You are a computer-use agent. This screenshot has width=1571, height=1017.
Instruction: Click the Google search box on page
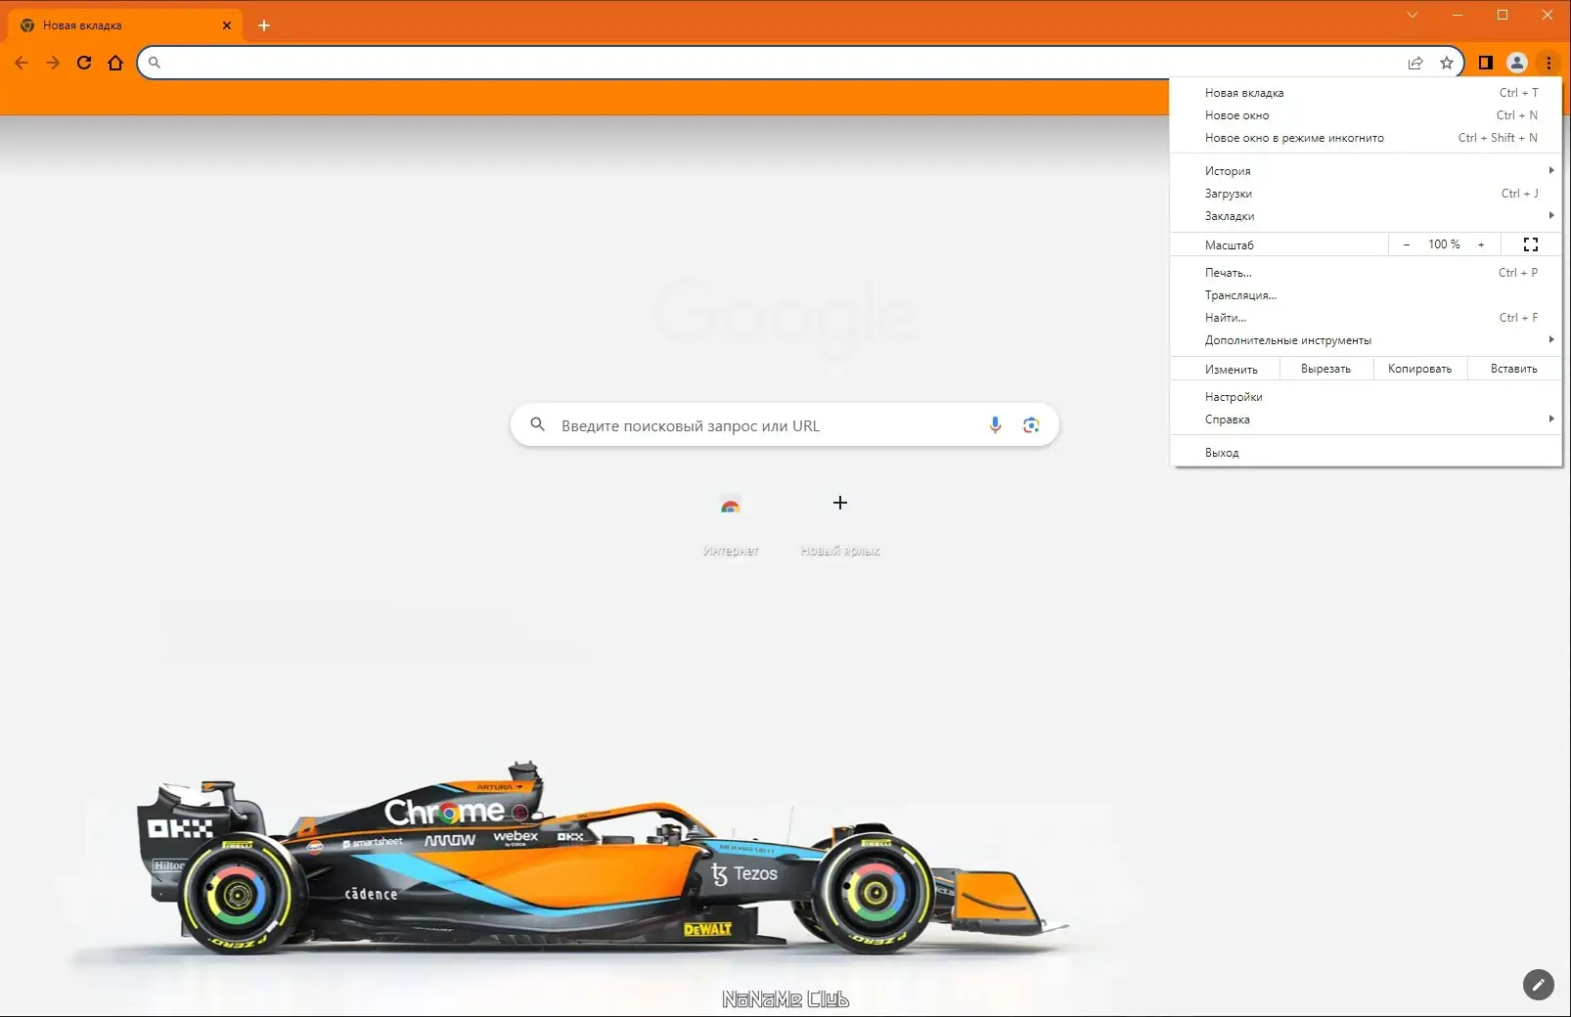(785, 425)
